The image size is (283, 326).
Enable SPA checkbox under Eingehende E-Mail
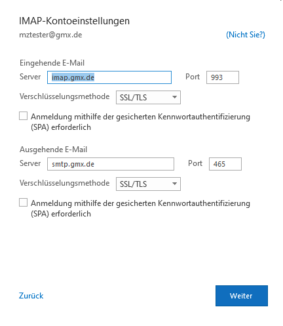[x=23, y=116]
